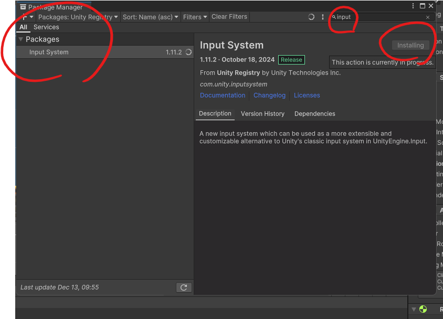Click the com.unity.inputsystem package name text
Image resolution: width=443 pixels, height=319 pixels.
[234, 84]
